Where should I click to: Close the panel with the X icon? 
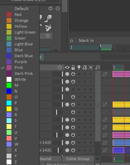[58, 8]
